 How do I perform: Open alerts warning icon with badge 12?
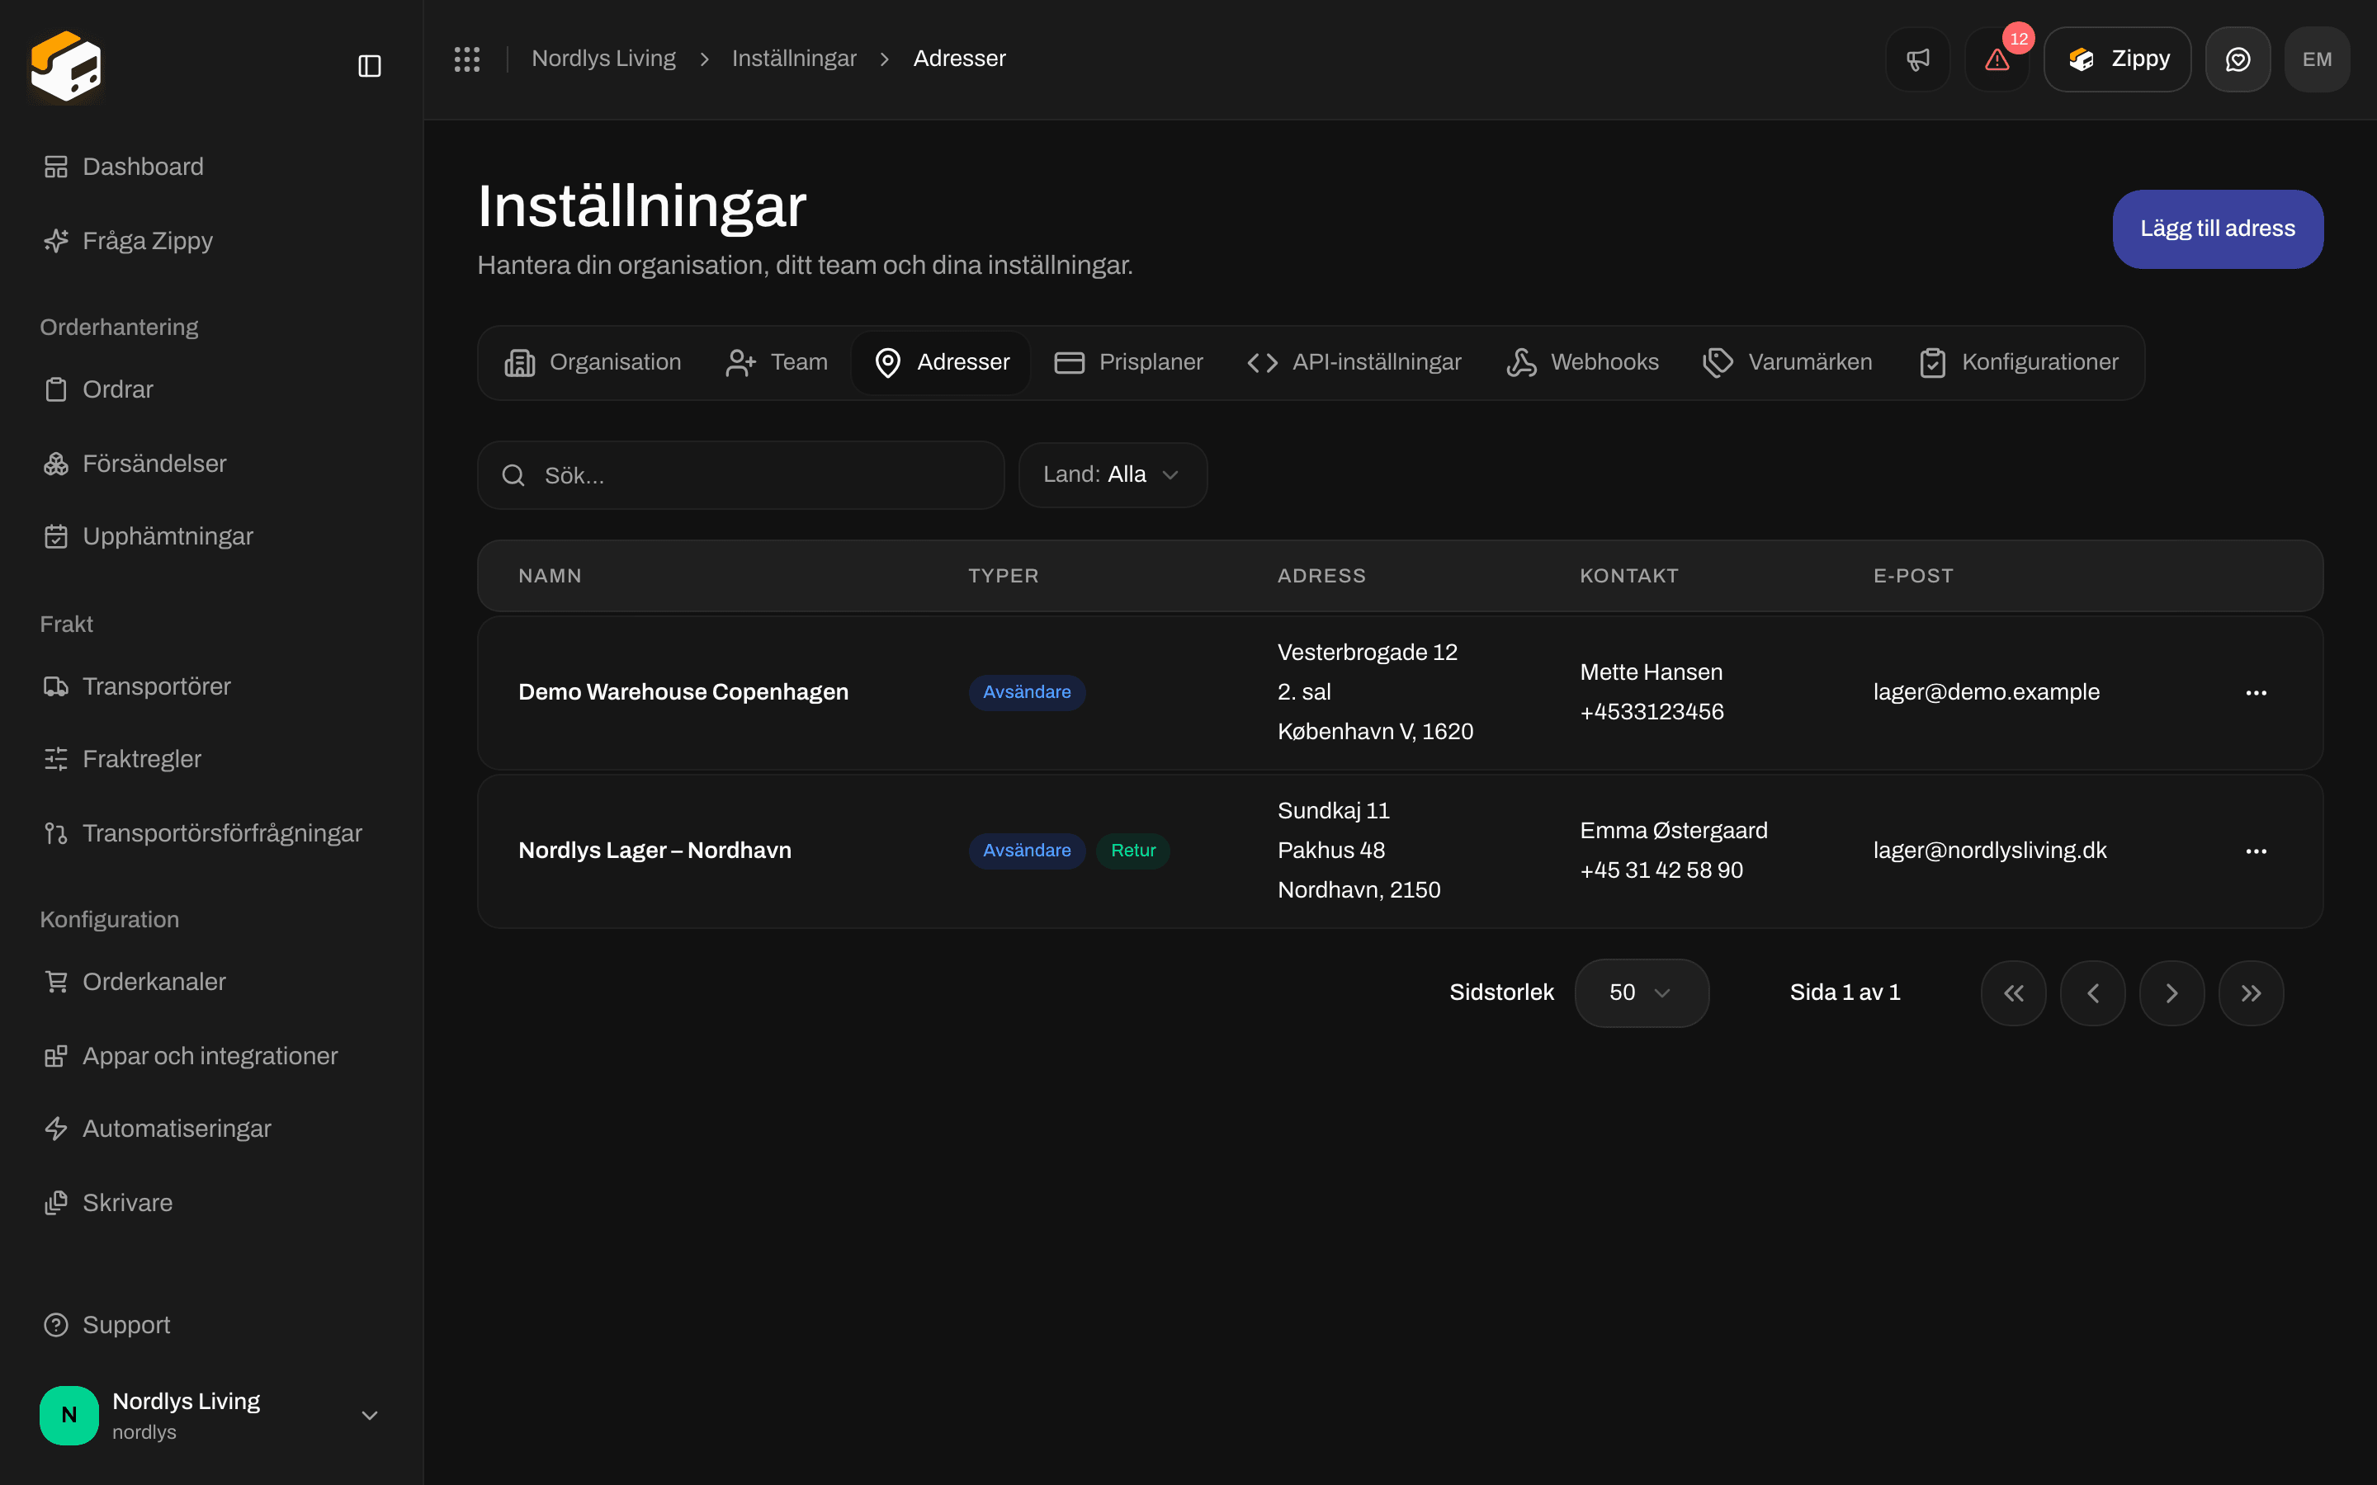1997,59
